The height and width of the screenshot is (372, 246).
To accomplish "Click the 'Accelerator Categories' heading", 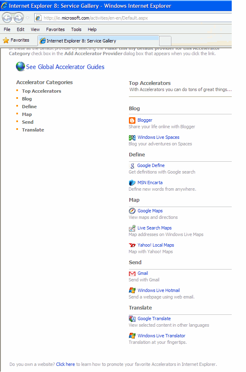I will [44, 82].
